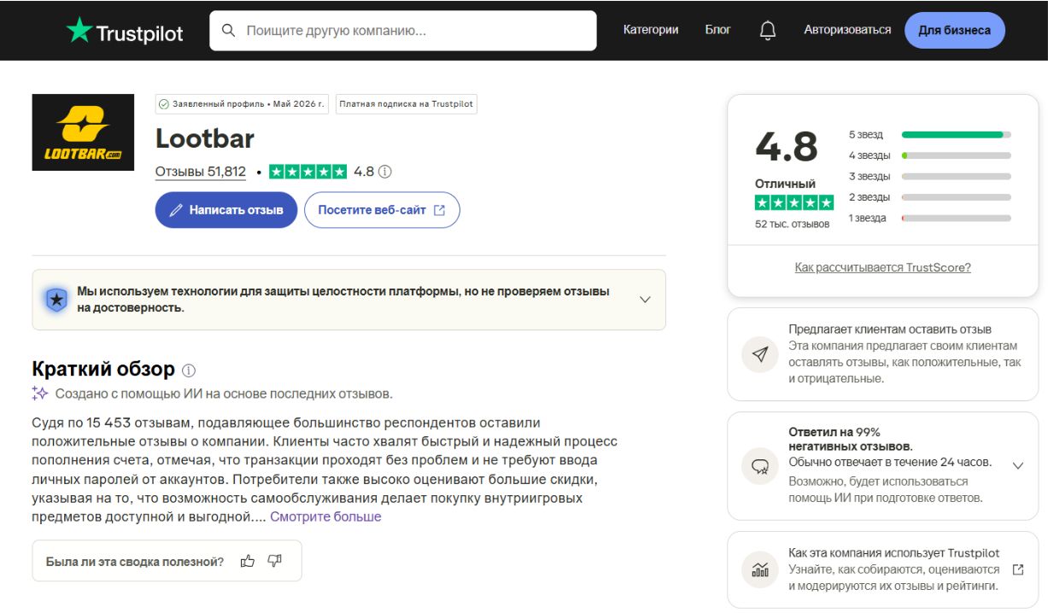Screen dimensions: 1048x613
Task: Click the 4 звезды progress bar
Action: point(956,155)
